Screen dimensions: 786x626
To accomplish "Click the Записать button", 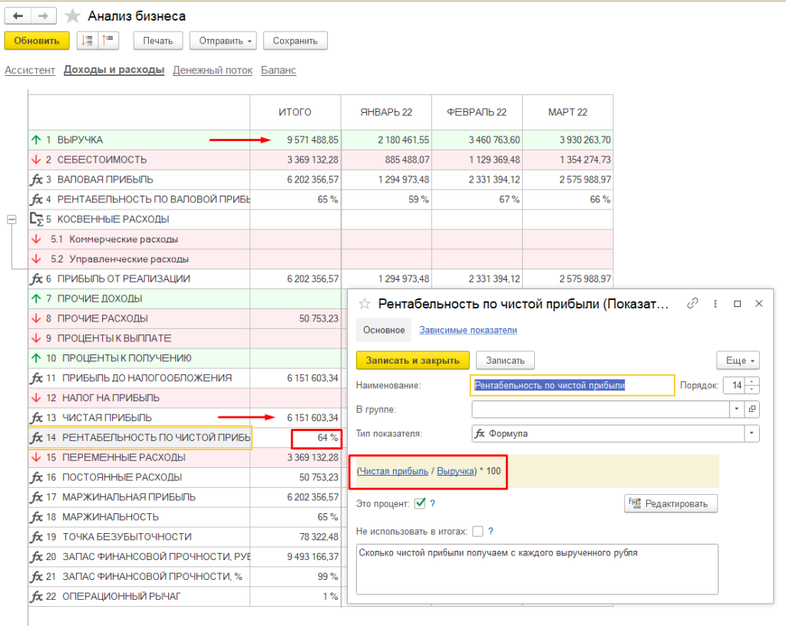I will (505, 360).
